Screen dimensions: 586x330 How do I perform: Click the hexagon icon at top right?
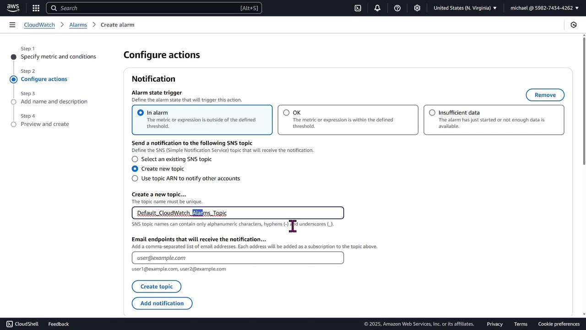[574, 25]
